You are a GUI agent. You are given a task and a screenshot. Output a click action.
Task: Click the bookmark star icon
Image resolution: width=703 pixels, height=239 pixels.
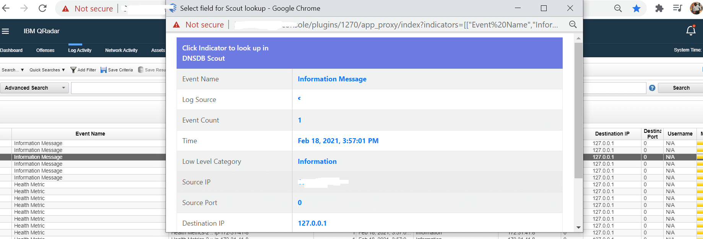pos(636,8)
